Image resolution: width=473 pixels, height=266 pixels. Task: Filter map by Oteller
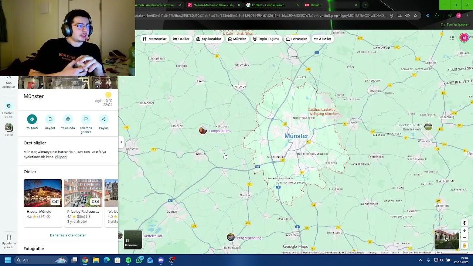point(181,39)
